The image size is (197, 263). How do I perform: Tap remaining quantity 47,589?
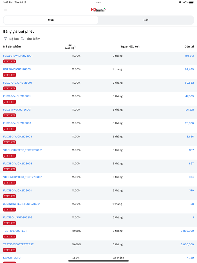189,96
